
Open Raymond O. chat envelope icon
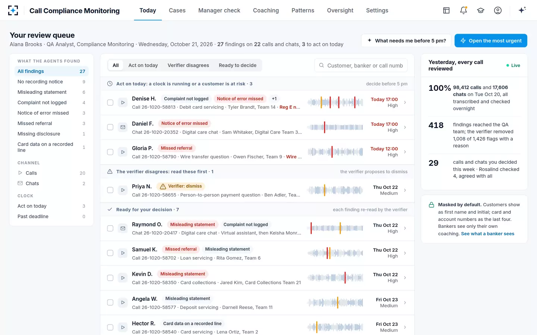tap(123, 228)
